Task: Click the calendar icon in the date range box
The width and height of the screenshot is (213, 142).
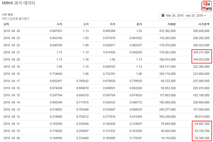Action: point(163,15)
